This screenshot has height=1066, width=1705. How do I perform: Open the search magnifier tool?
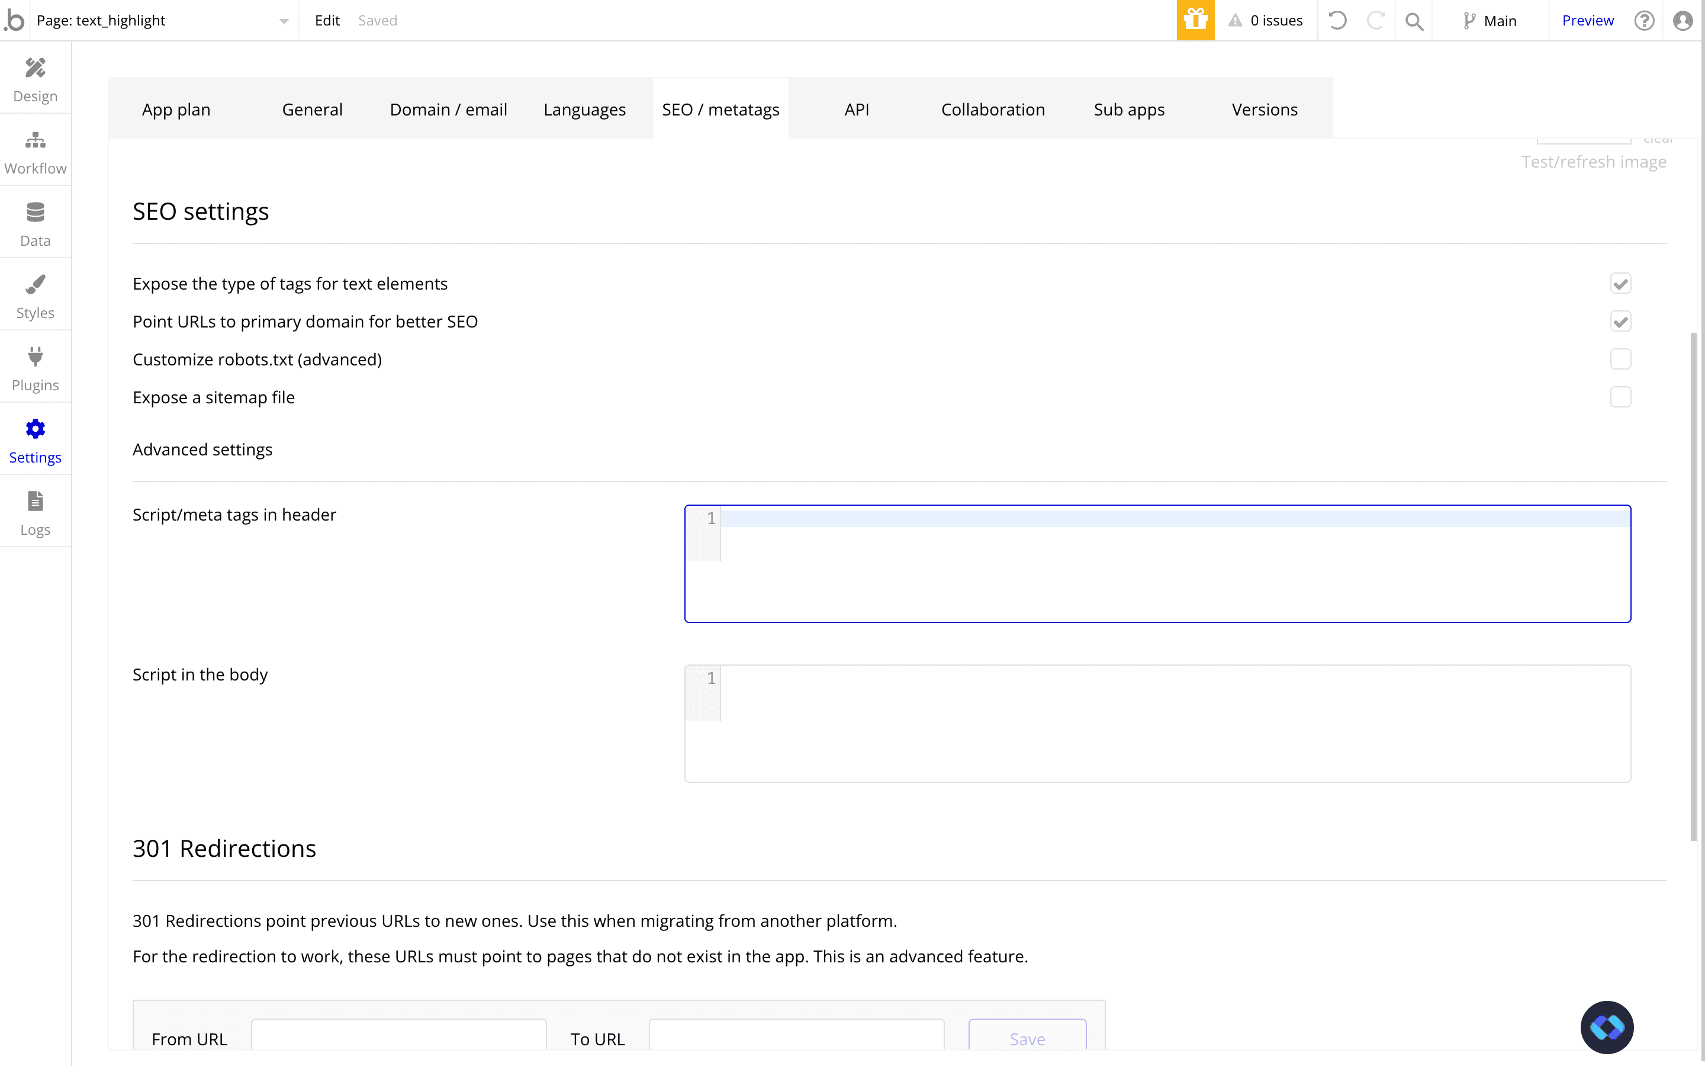[x=1413, y=21]
